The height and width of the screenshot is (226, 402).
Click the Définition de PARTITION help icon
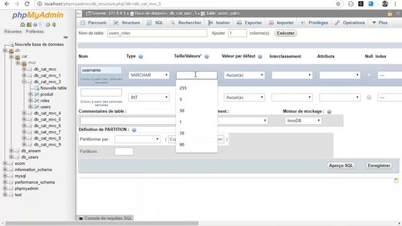[x=134, y=130]
